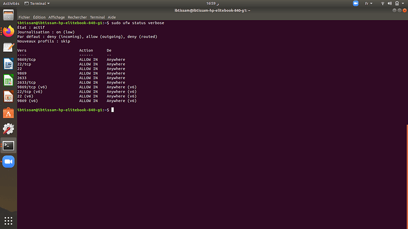Open the Aide menu

(x=112, y=17)
